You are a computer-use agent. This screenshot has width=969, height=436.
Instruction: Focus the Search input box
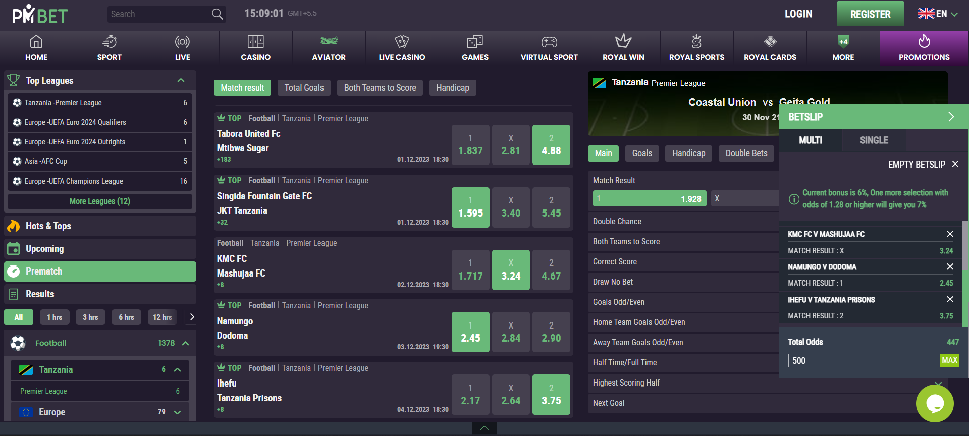click(x=159, y=14)
